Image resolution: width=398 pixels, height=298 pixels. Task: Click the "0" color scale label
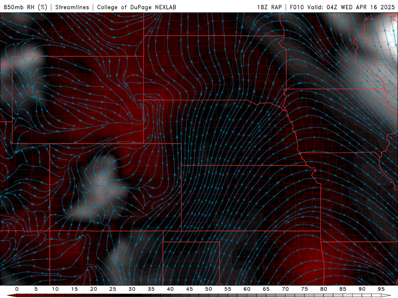point(17,289)
